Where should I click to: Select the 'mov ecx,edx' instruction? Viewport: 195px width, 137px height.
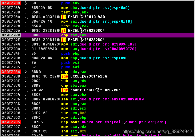(x=74, y=127)
